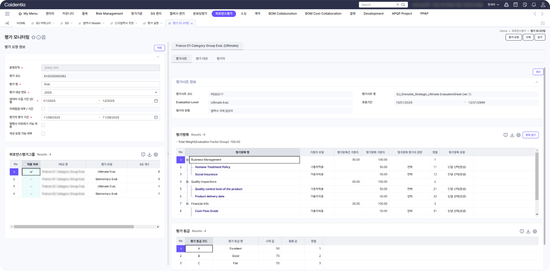Open calendar picker for 평가자 평가 기간
550x271 pixels.
[x=156, y=118]
